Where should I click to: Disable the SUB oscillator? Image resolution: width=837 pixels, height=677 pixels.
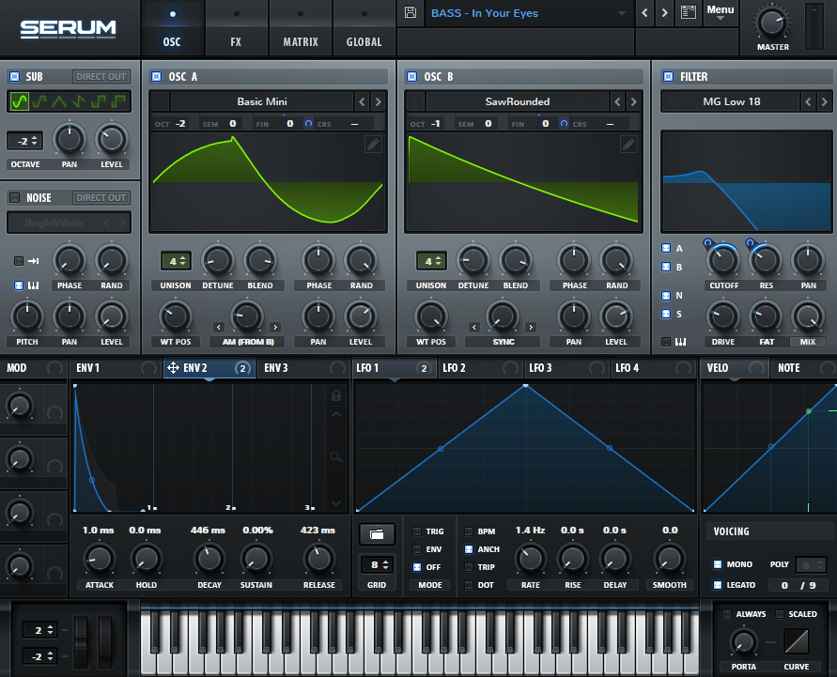click(x=15, y=76)
